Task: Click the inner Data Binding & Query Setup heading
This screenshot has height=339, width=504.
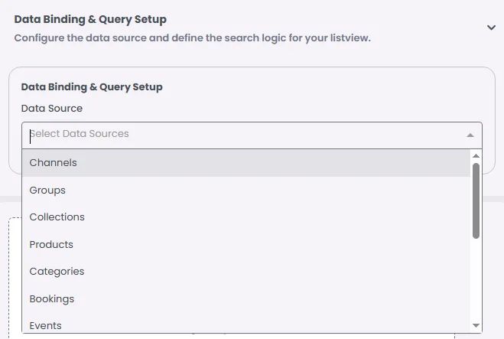Action: (92, 87)
